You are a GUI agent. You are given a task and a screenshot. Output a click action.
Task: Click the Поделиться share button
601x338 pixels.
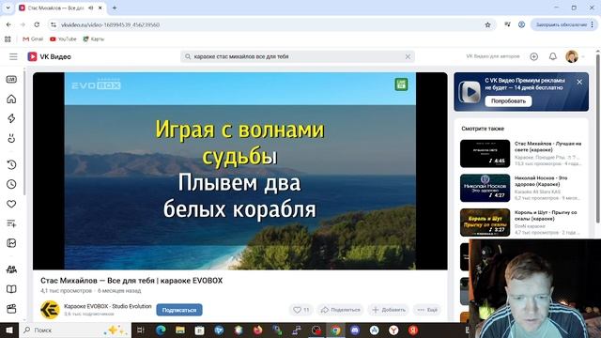pyautogui.click(x=340, y=310)
